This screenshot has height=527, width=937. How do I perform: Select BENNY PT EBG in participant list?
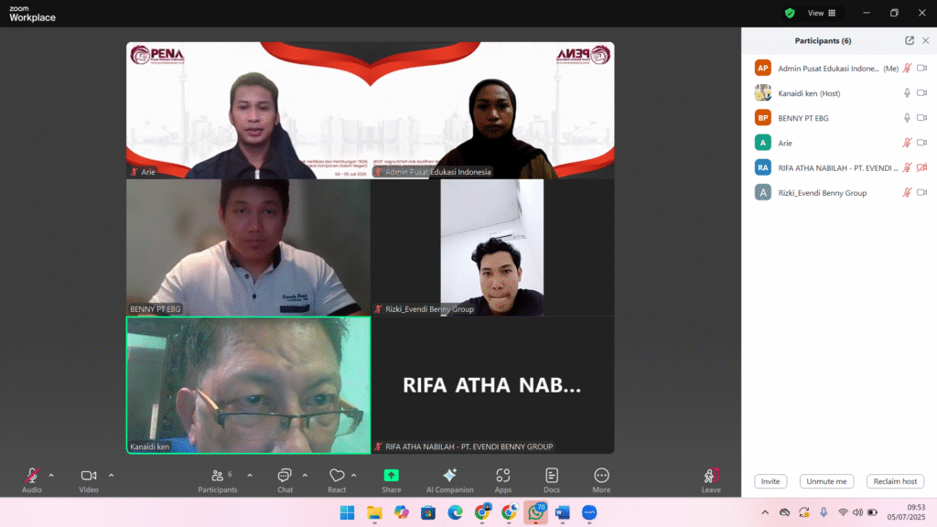(839, 118)
